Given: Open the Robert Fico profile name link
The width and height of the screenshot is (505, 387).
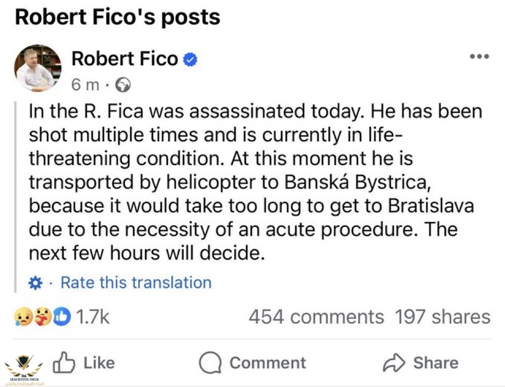Looking at the screenshot, I should coord(124,59).
